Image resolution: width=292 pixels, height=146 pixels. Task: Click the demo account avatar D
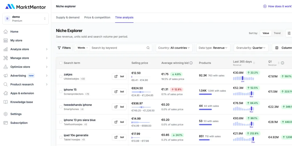point(7,19)
